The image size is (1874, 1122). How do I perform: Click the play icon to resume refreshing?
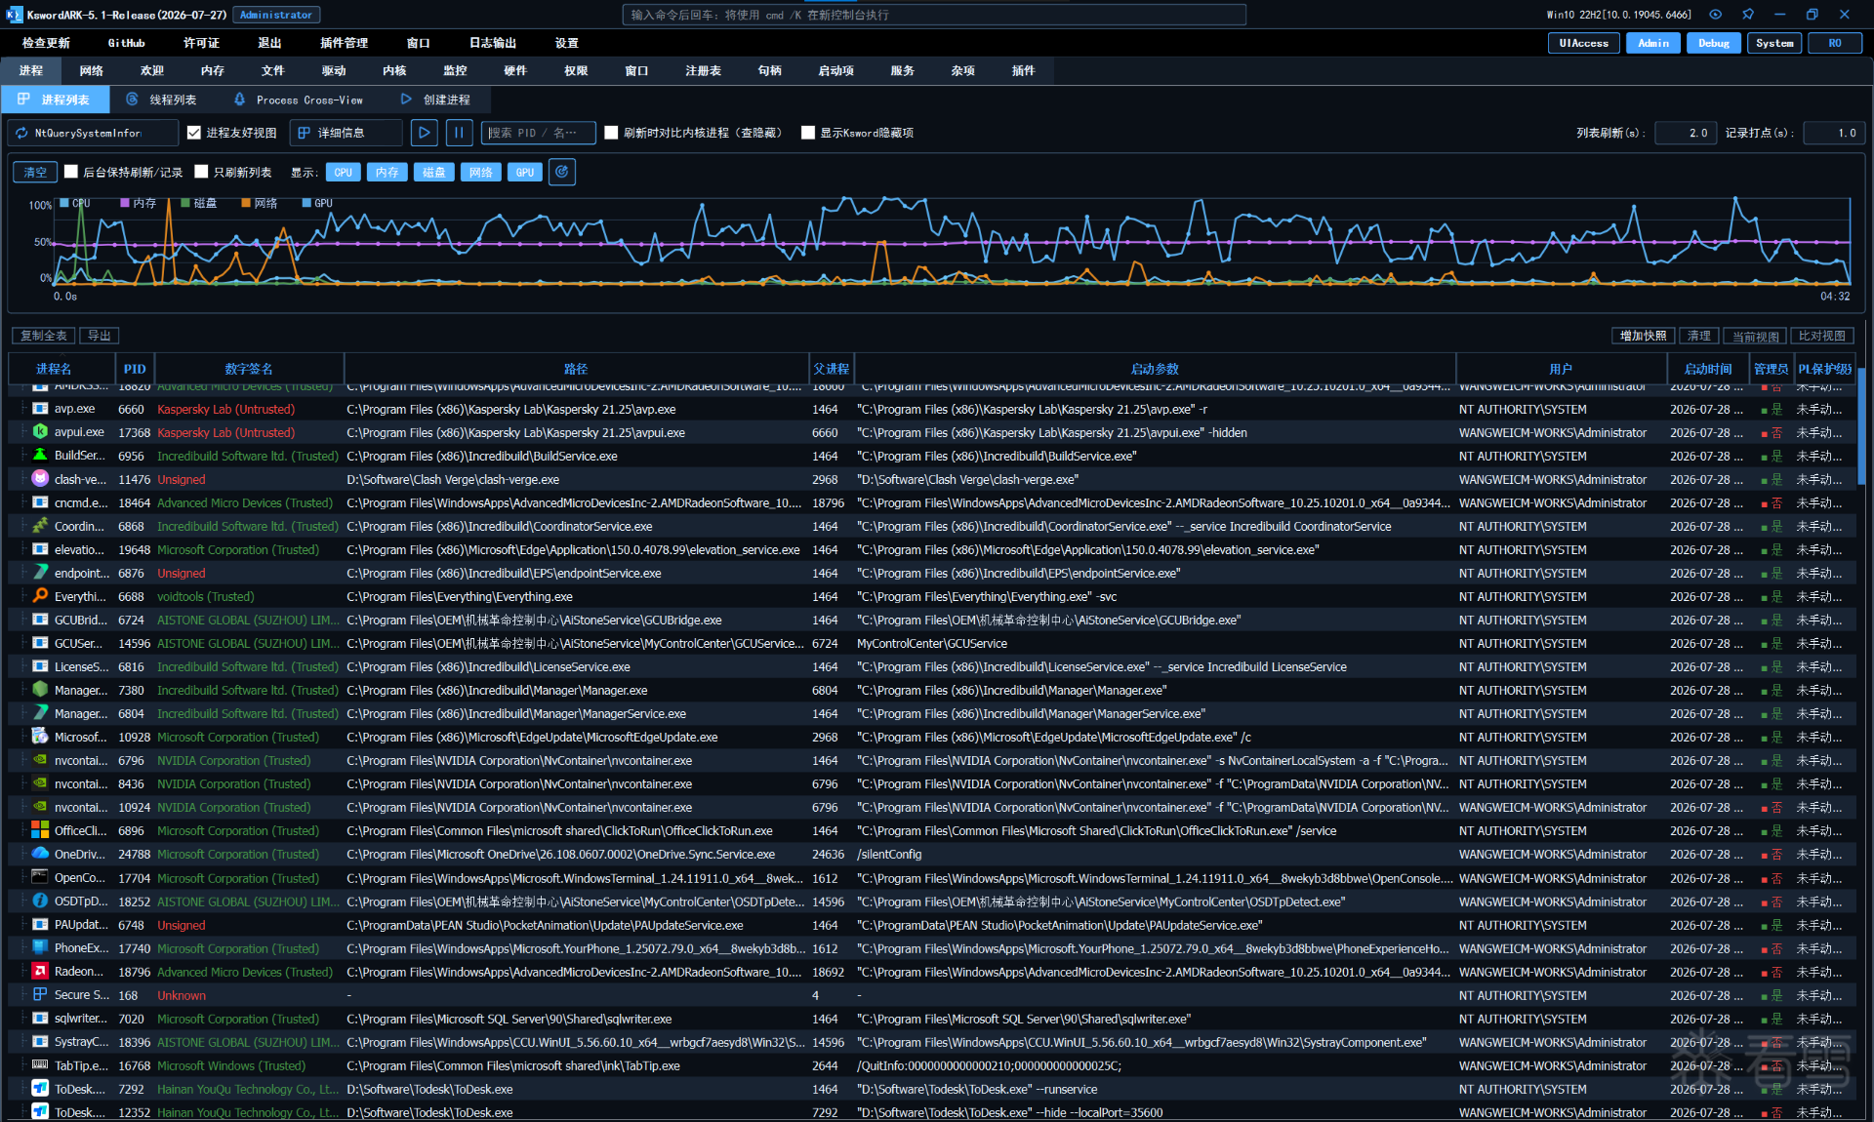[424, 133]
